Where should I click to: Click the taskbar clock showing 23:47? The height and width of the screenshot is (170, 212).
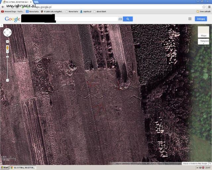coord(208,168)
